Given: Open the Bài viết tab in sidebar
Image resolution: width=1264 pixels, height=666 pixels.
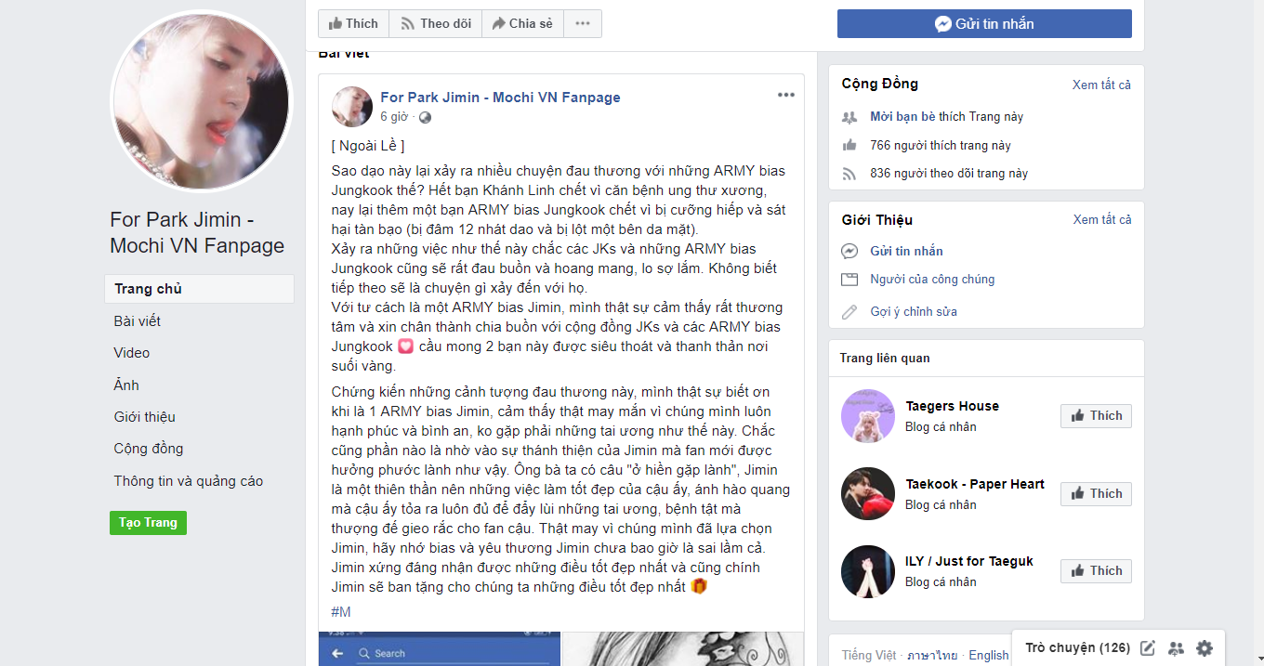Looking at the screenshot, I should [138, 320].
